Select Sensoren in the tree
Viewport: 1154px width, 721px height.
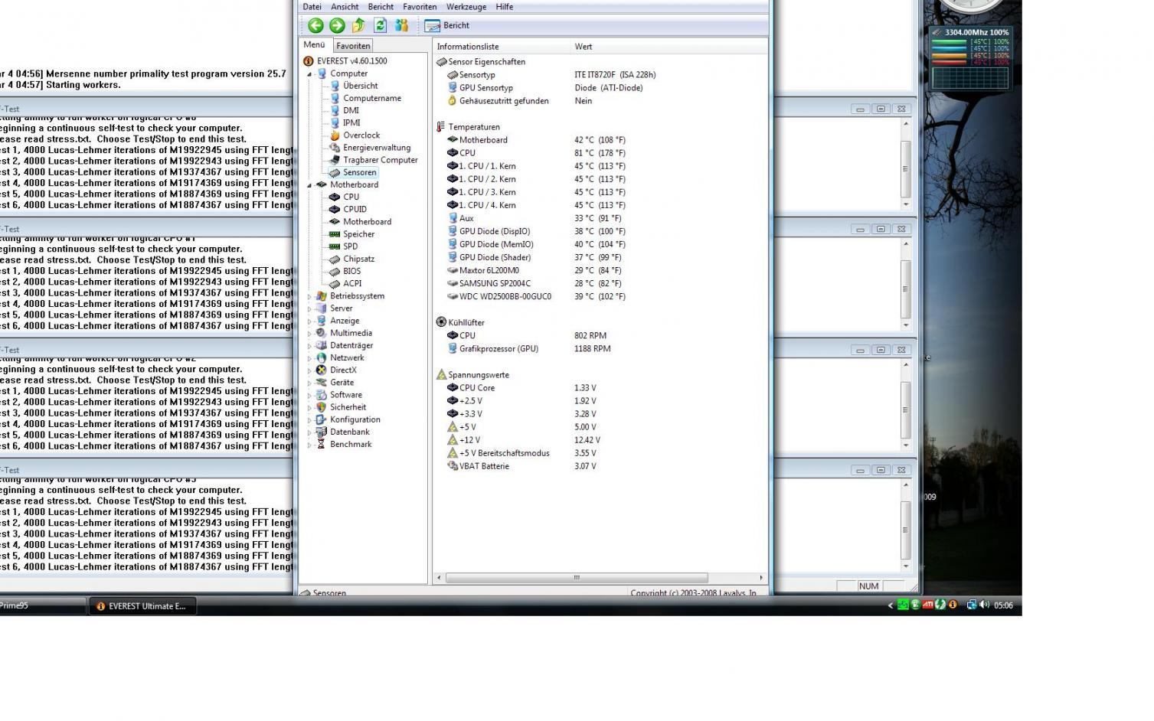359,172
